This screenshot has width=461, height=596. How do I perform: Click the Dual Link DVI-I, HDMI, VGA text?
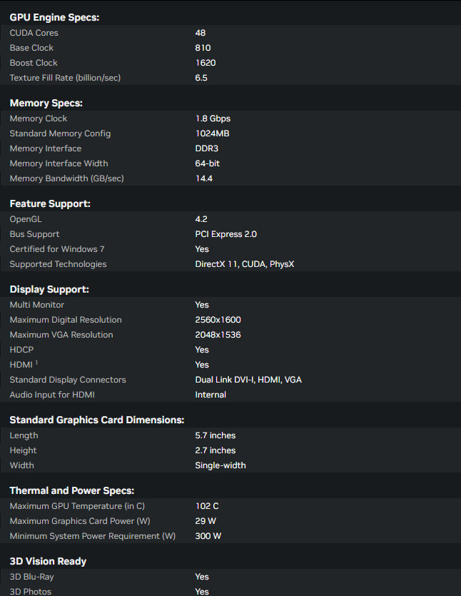pos(248,380)
